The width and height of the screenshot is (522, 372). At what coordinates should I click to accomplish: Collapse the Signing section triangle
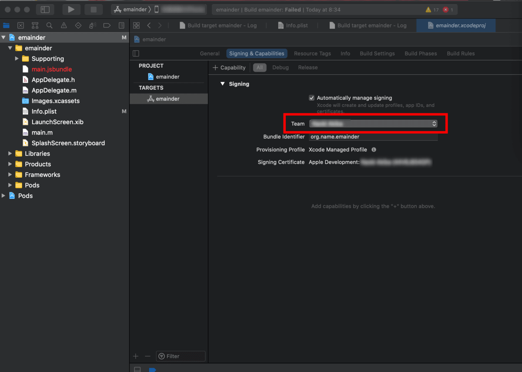click(223, 84)
